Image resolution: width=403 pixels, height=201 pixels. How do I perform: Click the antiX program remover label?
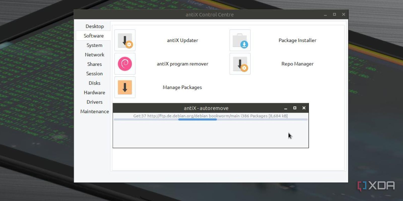click(x=182, y=64)
